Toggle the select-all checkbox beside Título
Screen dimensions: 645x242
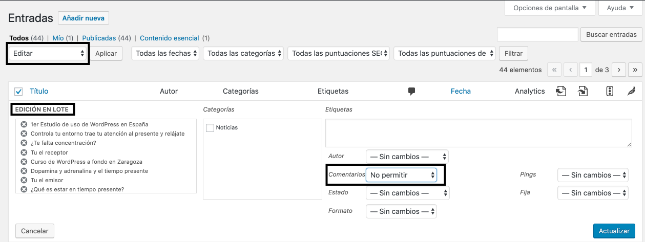pos(19,92)
